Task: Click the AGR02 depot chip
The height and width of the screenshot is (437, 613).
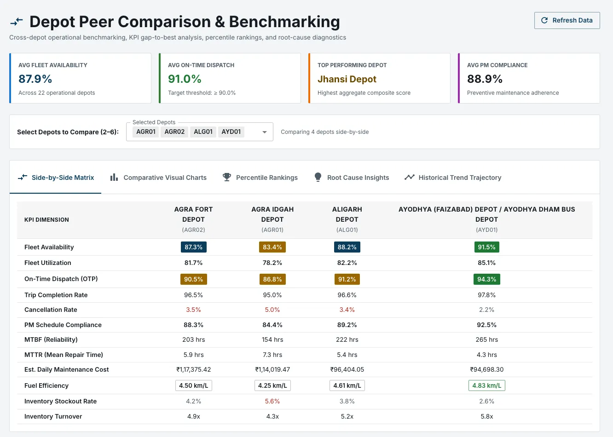Action: (174, 132)
